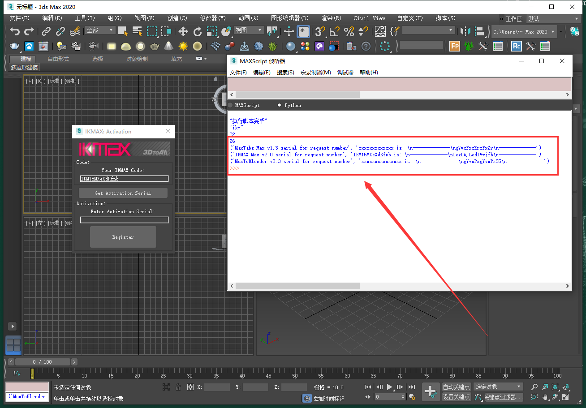The width and height of the screenshot is (586, 408).
Task: Click the viewport [+] menu in top view
Action: (30, 81)
